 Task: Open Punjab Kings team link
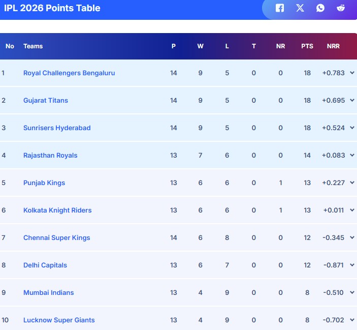(44, 183)
